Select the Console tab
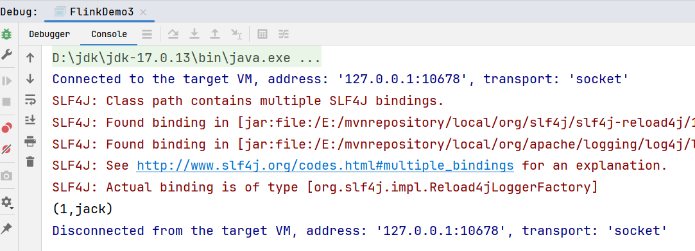Image resolution: width=695 pixels, height=251 pixels. tap(109, 34)
